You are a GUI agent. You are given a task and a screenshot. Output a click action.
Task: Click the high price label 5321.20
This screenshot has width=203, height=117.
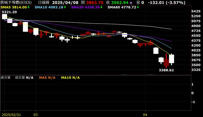(x=9, y=12)
